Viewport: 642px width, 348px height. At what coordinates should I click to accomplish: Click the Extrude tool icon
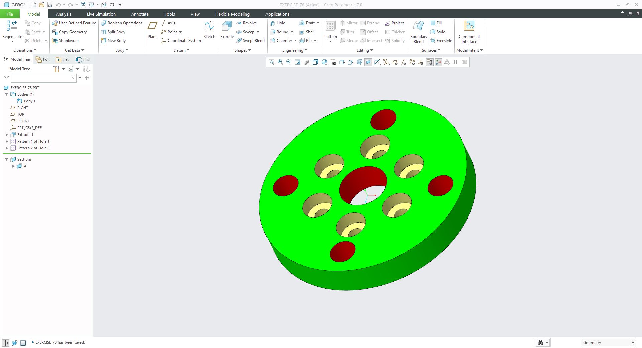pyautogui.click(x=227, y=26)
